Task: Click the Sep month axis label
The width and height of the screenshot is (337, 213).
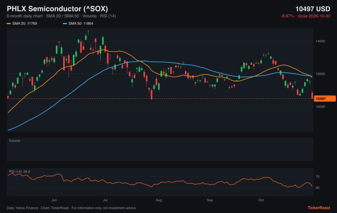Action: coord(210,200)
